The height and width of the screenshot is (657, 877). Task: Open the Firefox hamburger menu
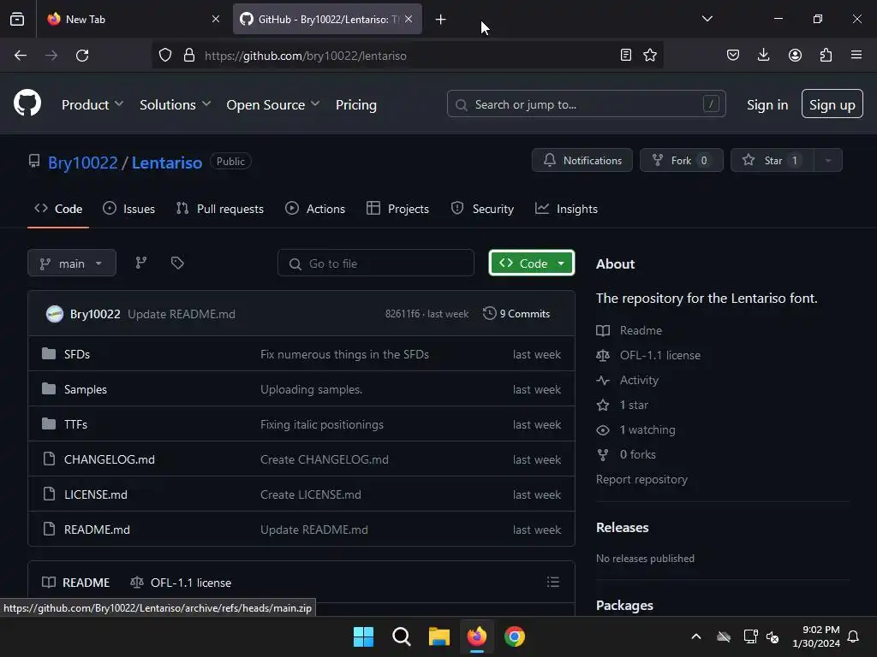coord(856,55)
